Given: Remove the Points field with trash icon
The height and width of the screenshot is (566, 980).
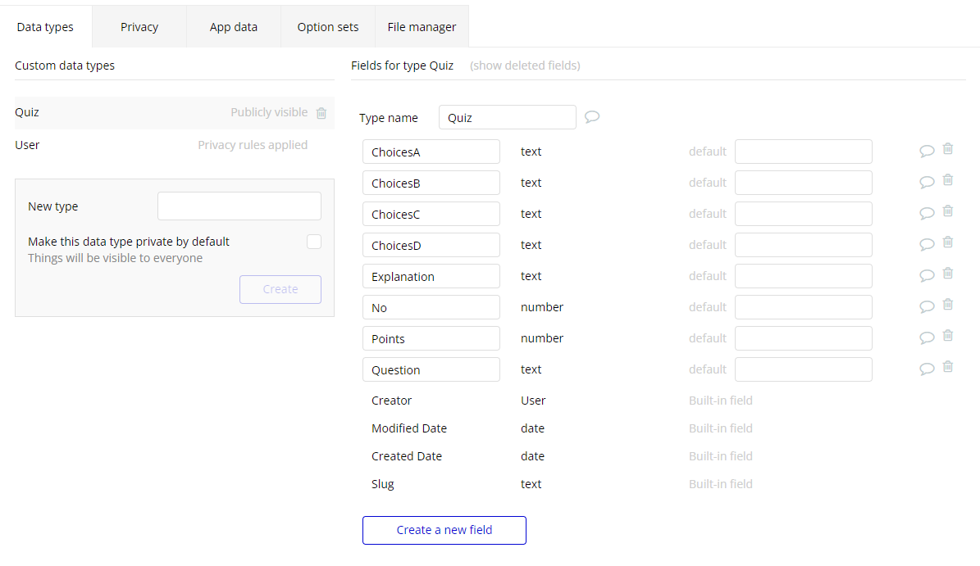Looking at the screenshot, I should [x=948, y=336].
